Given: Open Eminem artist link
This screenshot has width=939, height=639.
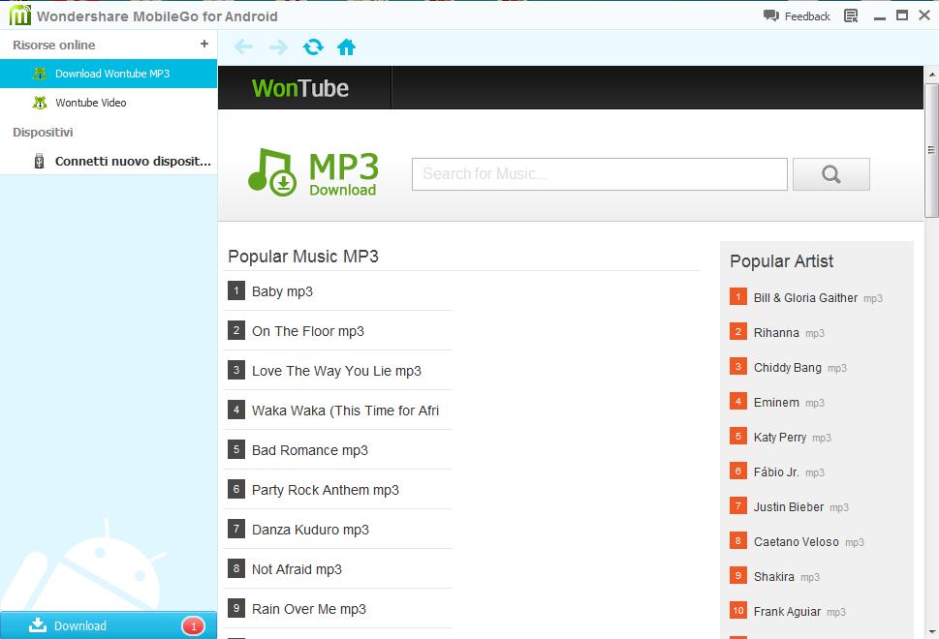Looking at the screenshot, I should (776, 403).
